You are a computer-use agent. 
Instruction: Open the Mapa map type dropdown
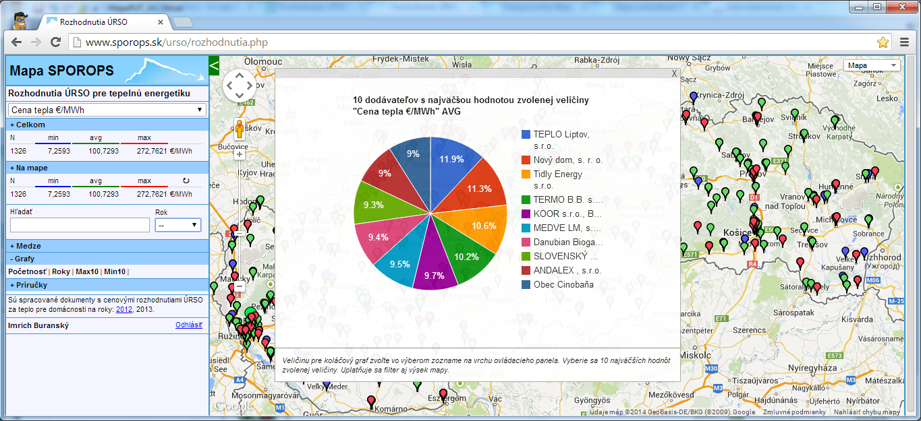[872, 65]
